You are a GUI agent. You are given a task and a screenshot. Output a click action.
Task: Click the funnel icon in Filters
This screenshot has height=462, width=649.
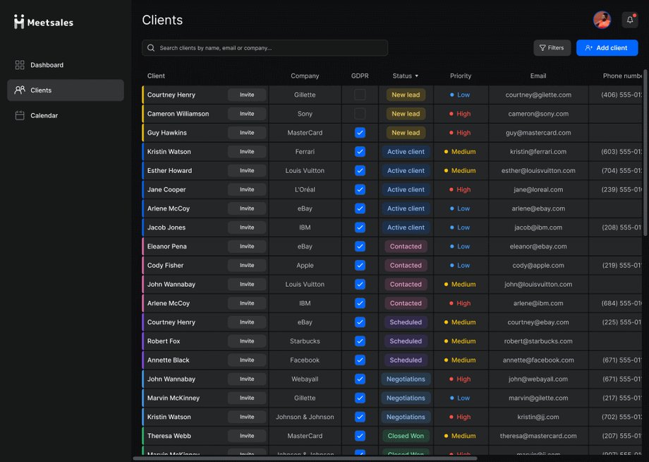coord(542,48)
